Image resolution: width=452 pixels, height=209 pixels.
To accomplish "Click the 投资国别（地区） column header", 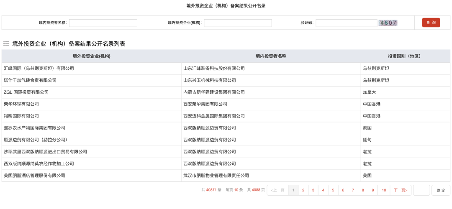I will [406, 56].
